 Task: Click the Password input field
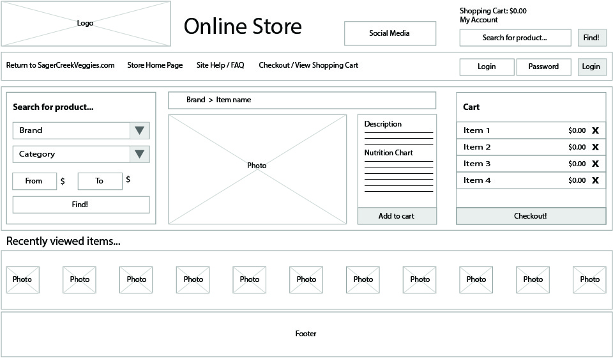[543, 66]
